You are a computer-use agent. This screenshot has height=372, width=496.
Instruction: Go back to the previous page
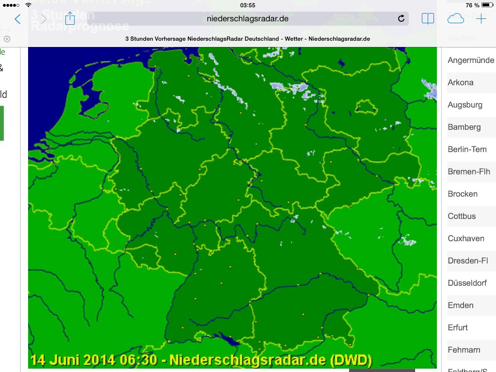(17, 19)
